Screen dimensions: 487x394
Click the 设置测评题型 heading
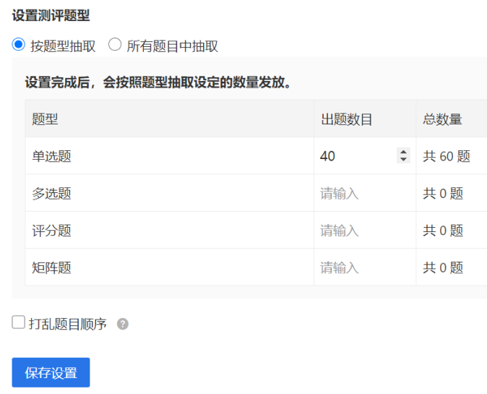click(51, 15)
